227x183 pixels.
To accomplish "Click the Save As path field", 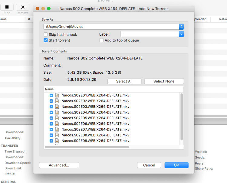I will coord(111,27).
